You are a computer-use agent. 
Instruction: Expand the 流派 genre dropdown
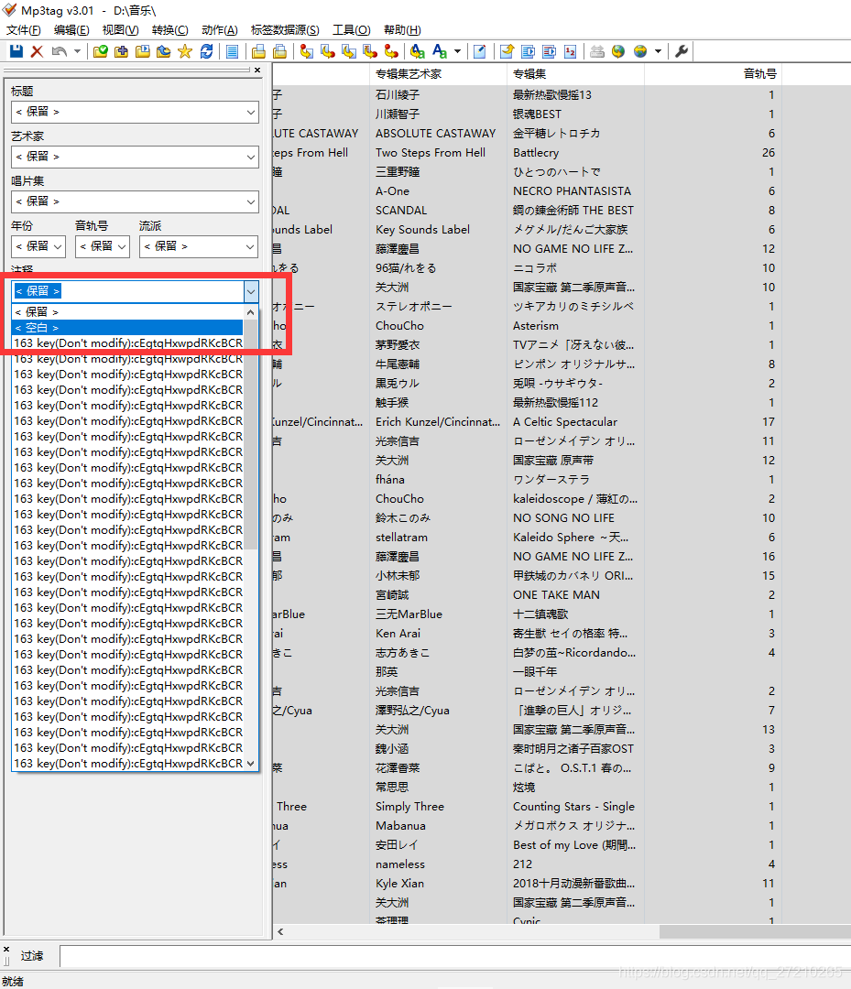250,246
